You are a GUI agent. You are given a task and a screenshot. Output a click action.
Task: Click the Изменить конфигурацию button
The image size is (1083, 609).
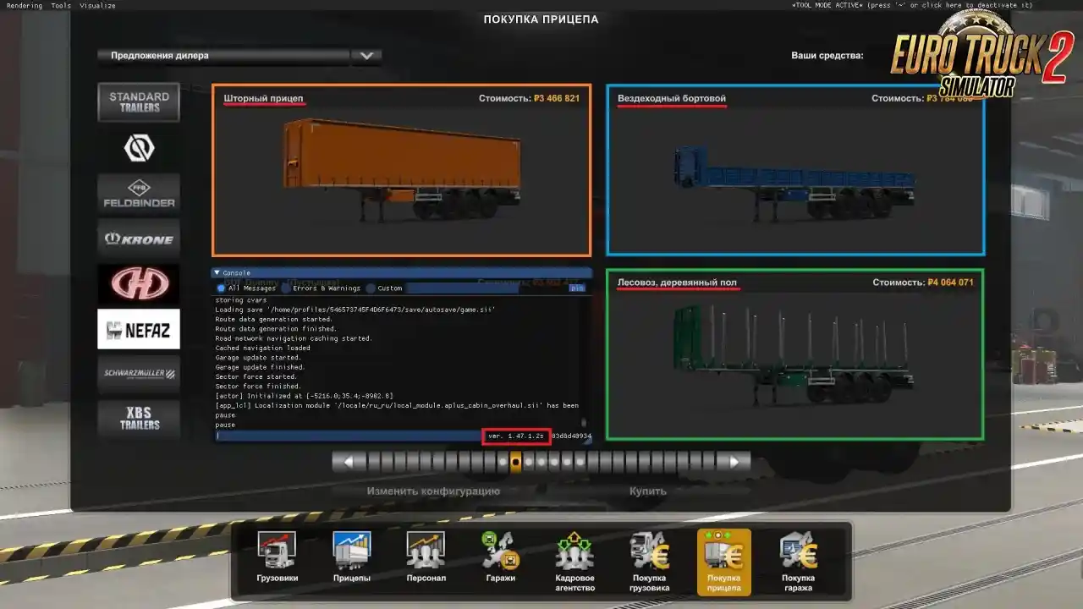[433, 491]
